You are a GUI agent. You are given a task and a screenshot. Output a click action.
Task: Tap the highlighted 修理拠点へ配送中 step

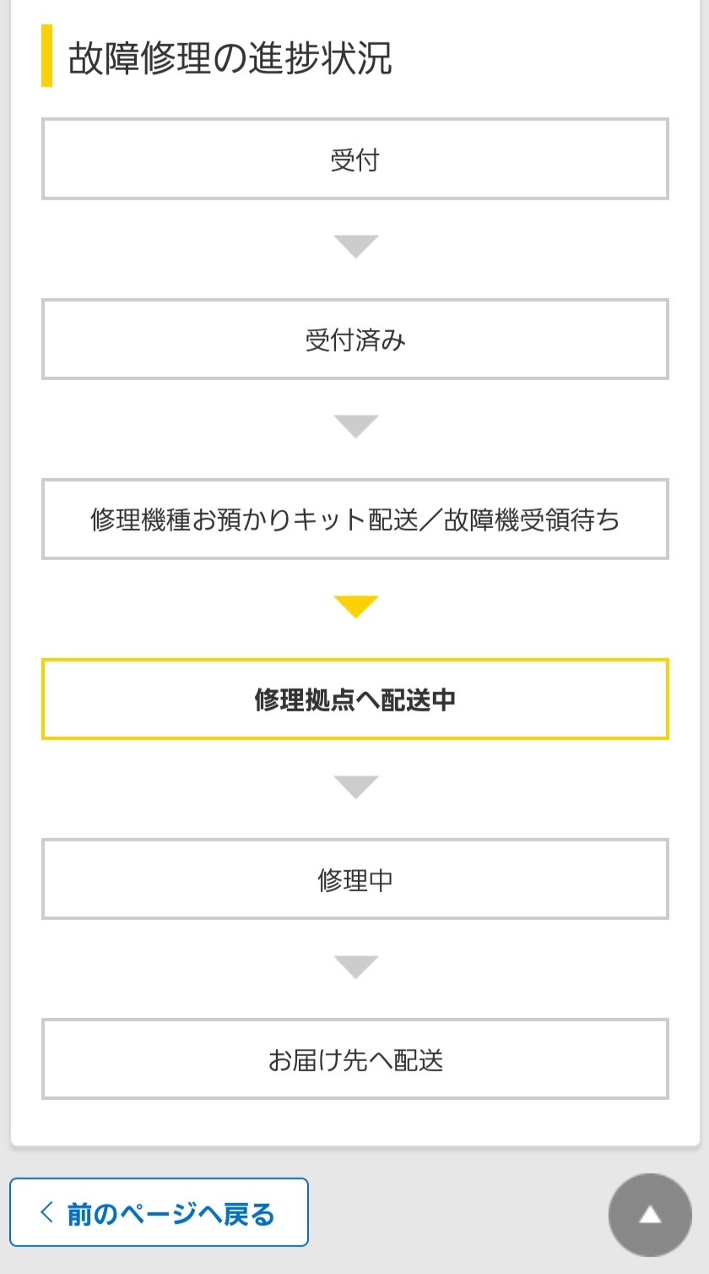[355, 700]
